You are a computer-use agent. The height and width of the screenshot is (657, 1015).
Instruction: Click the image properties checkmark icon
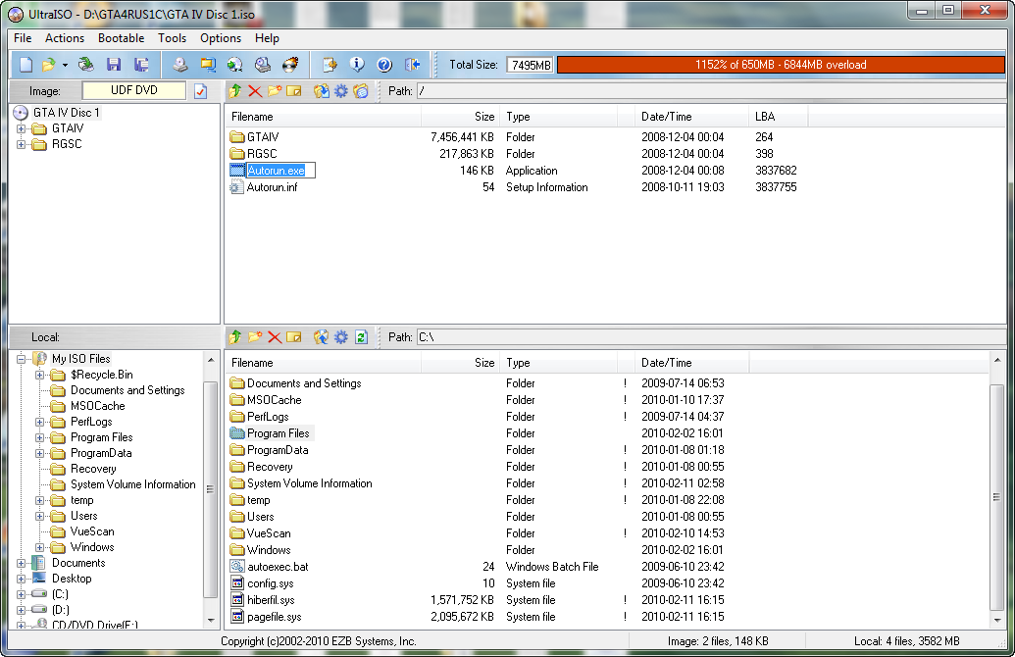[201, 91]
